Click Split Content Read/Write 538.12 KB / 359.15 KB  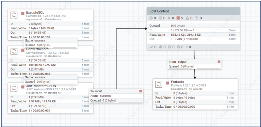click(x=186, y=35)
